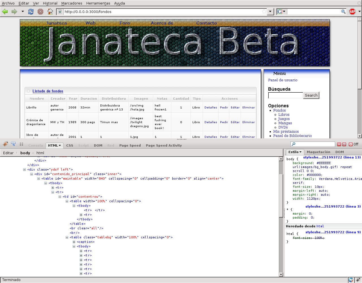
Task: Click the Adblock Plus toolbar icon
Action: tap(352, 12)
